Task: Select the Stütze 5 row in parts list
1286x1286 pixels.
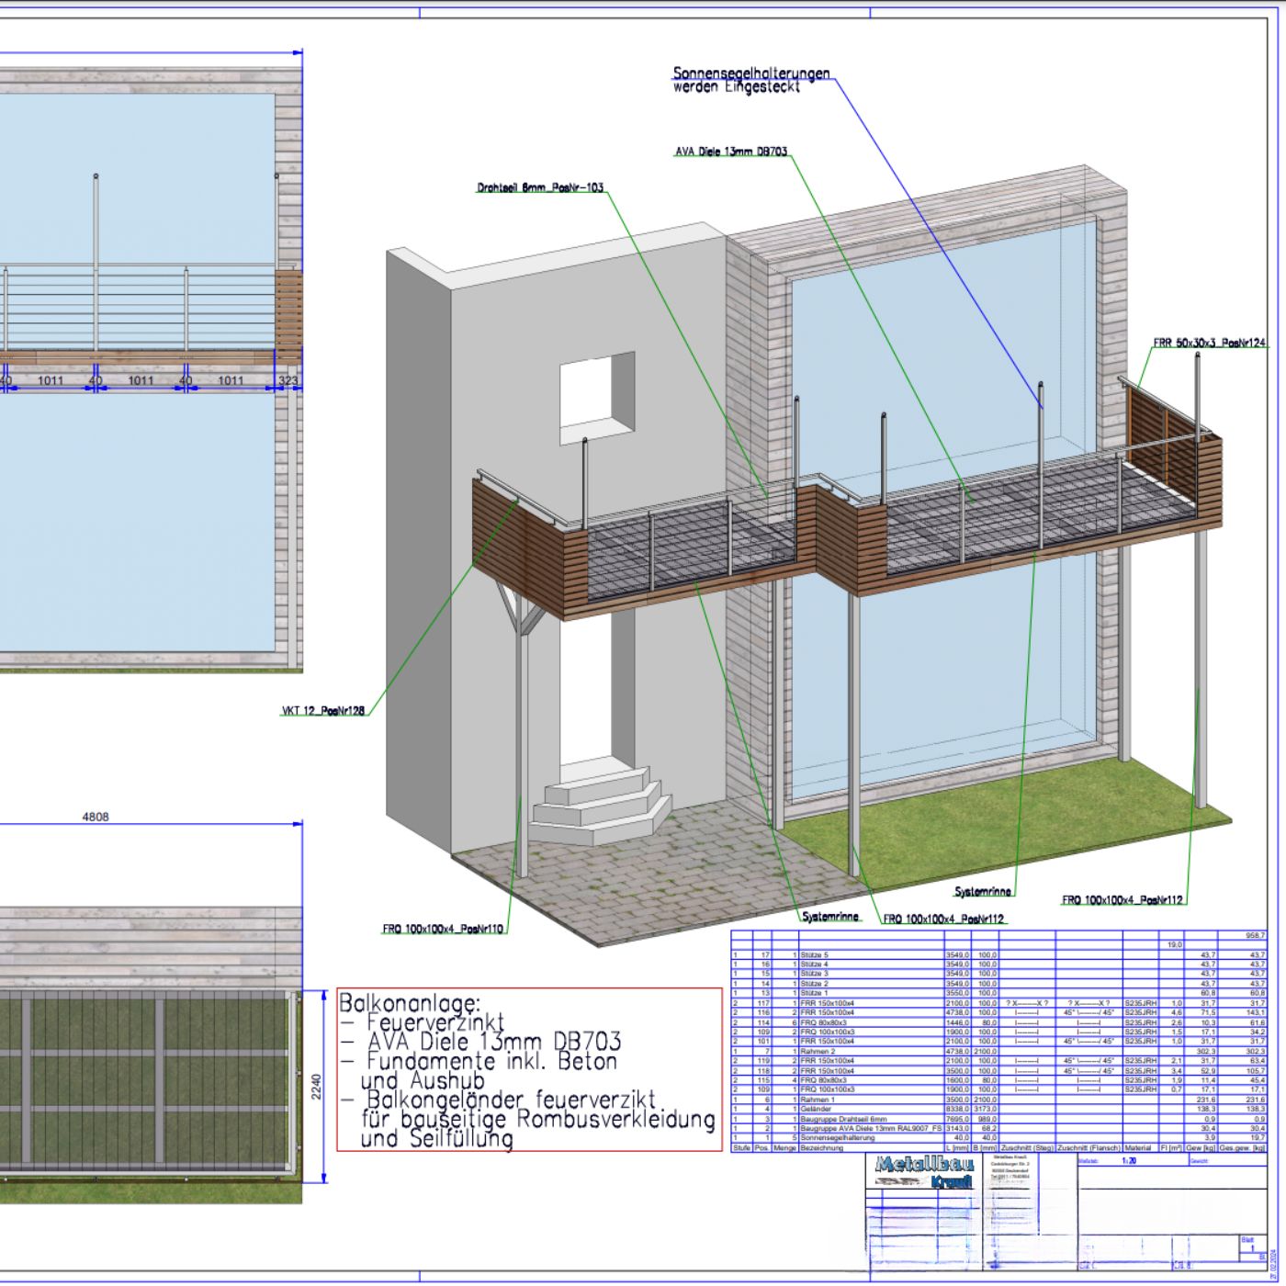Action: pos(814,955)
